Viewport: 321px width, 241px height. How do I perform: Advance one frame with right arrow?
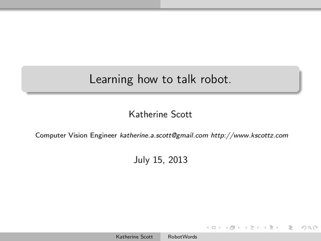click(x=239, y=227)
